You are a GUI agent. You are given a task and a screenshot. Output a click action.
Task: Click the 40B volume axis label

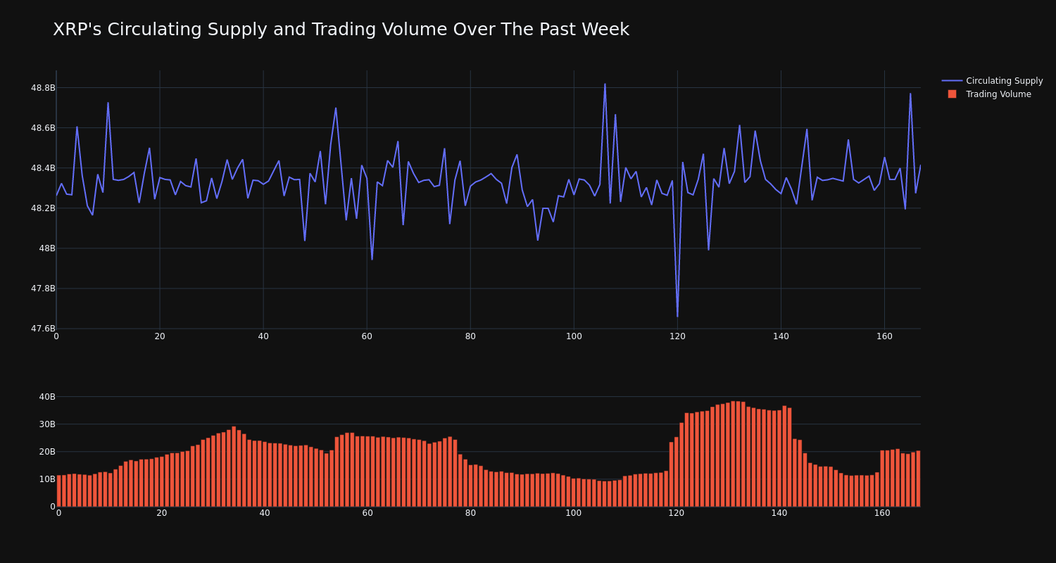click(47, 397)
